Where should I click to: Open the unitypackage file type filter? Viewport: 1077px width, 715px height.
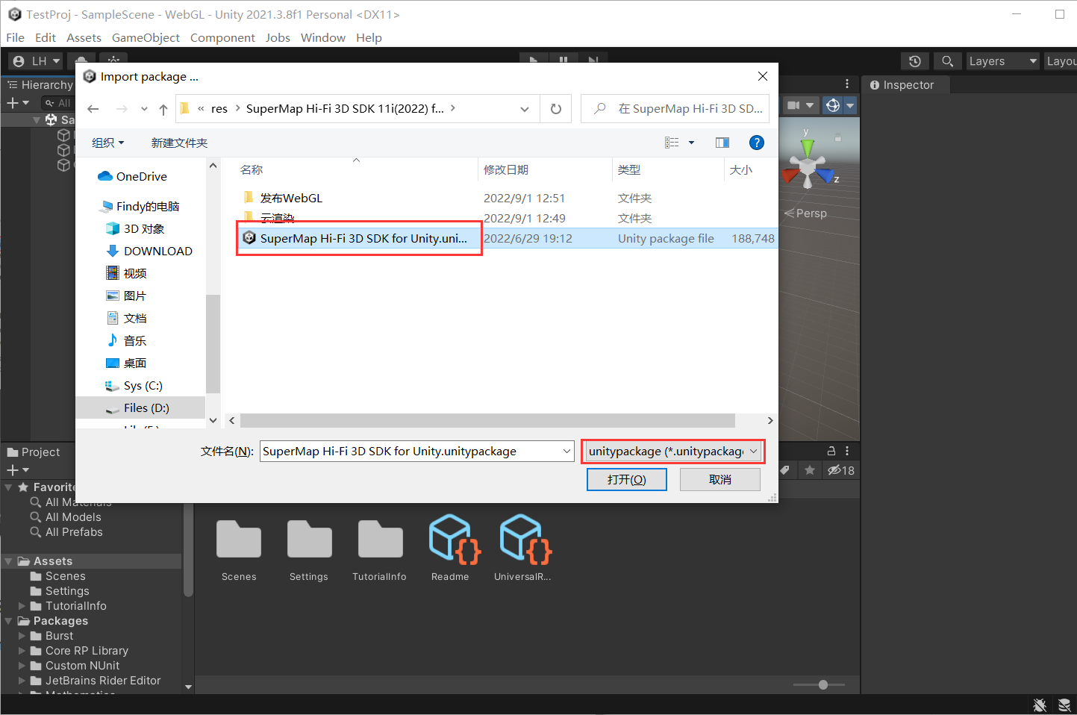[x=673, y=451]
